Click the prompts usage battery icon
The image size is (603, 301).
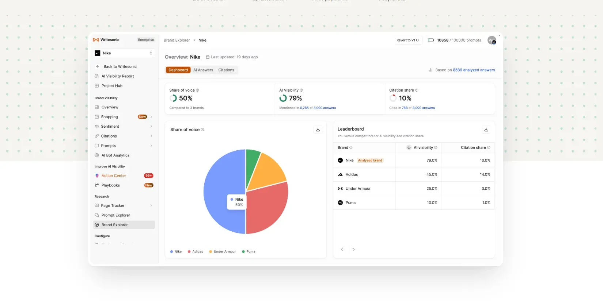pyautogui.click(x=431, y=40)
